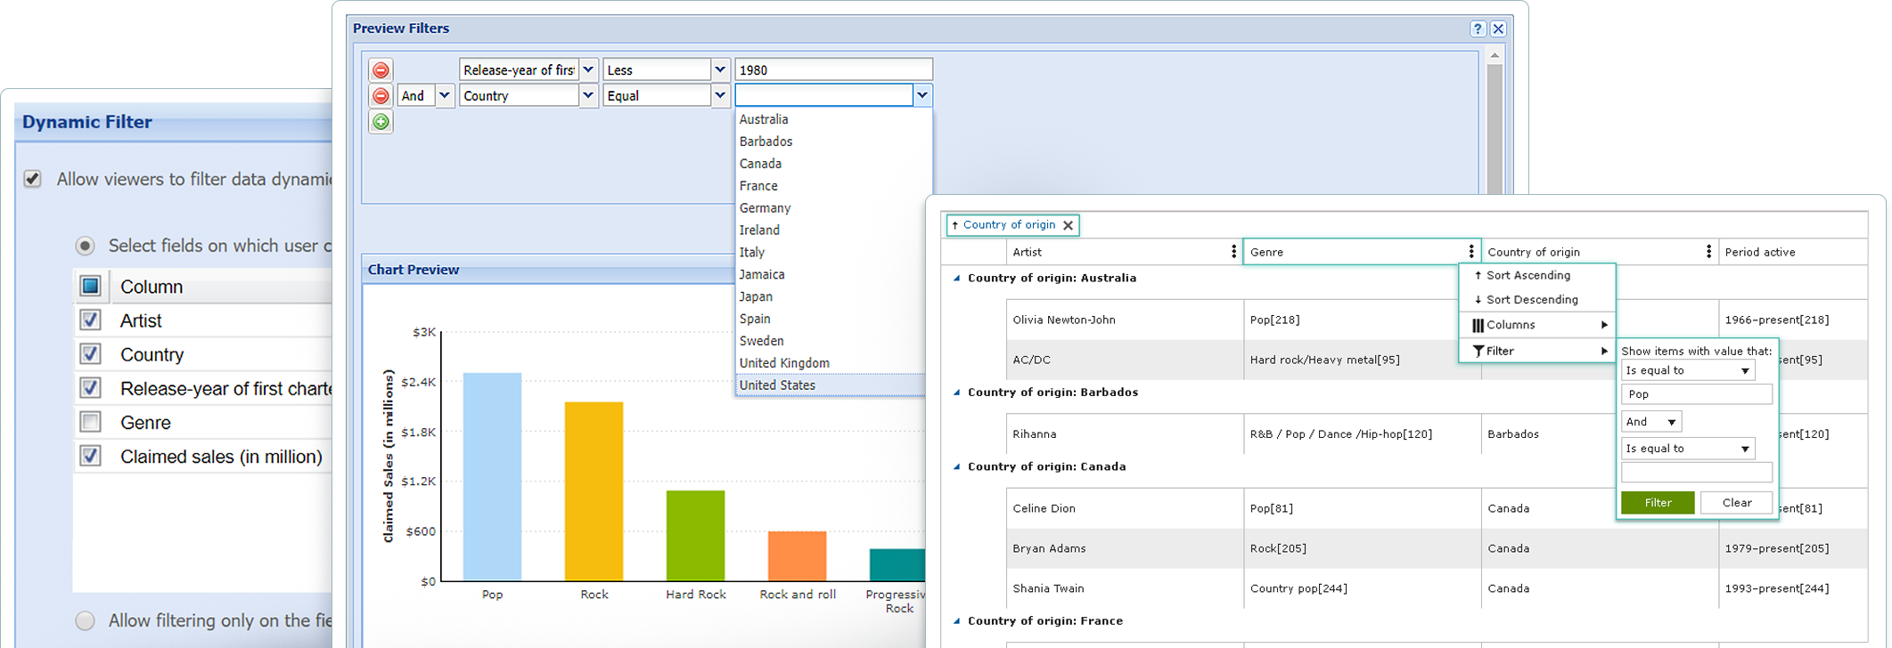1892x648 pixels.
Task: Open first 'Is equal to' operator dropdown
Action: 1688,370
